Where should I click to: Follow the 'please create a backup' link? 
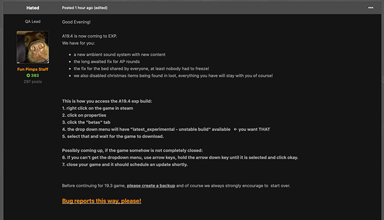151,185
